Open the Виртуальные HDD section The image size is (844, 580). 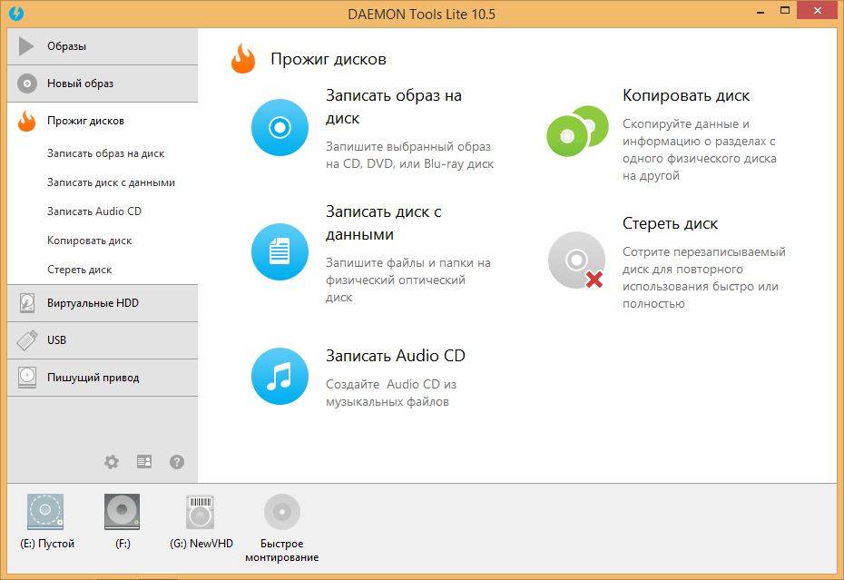click(x=103, y=303)
